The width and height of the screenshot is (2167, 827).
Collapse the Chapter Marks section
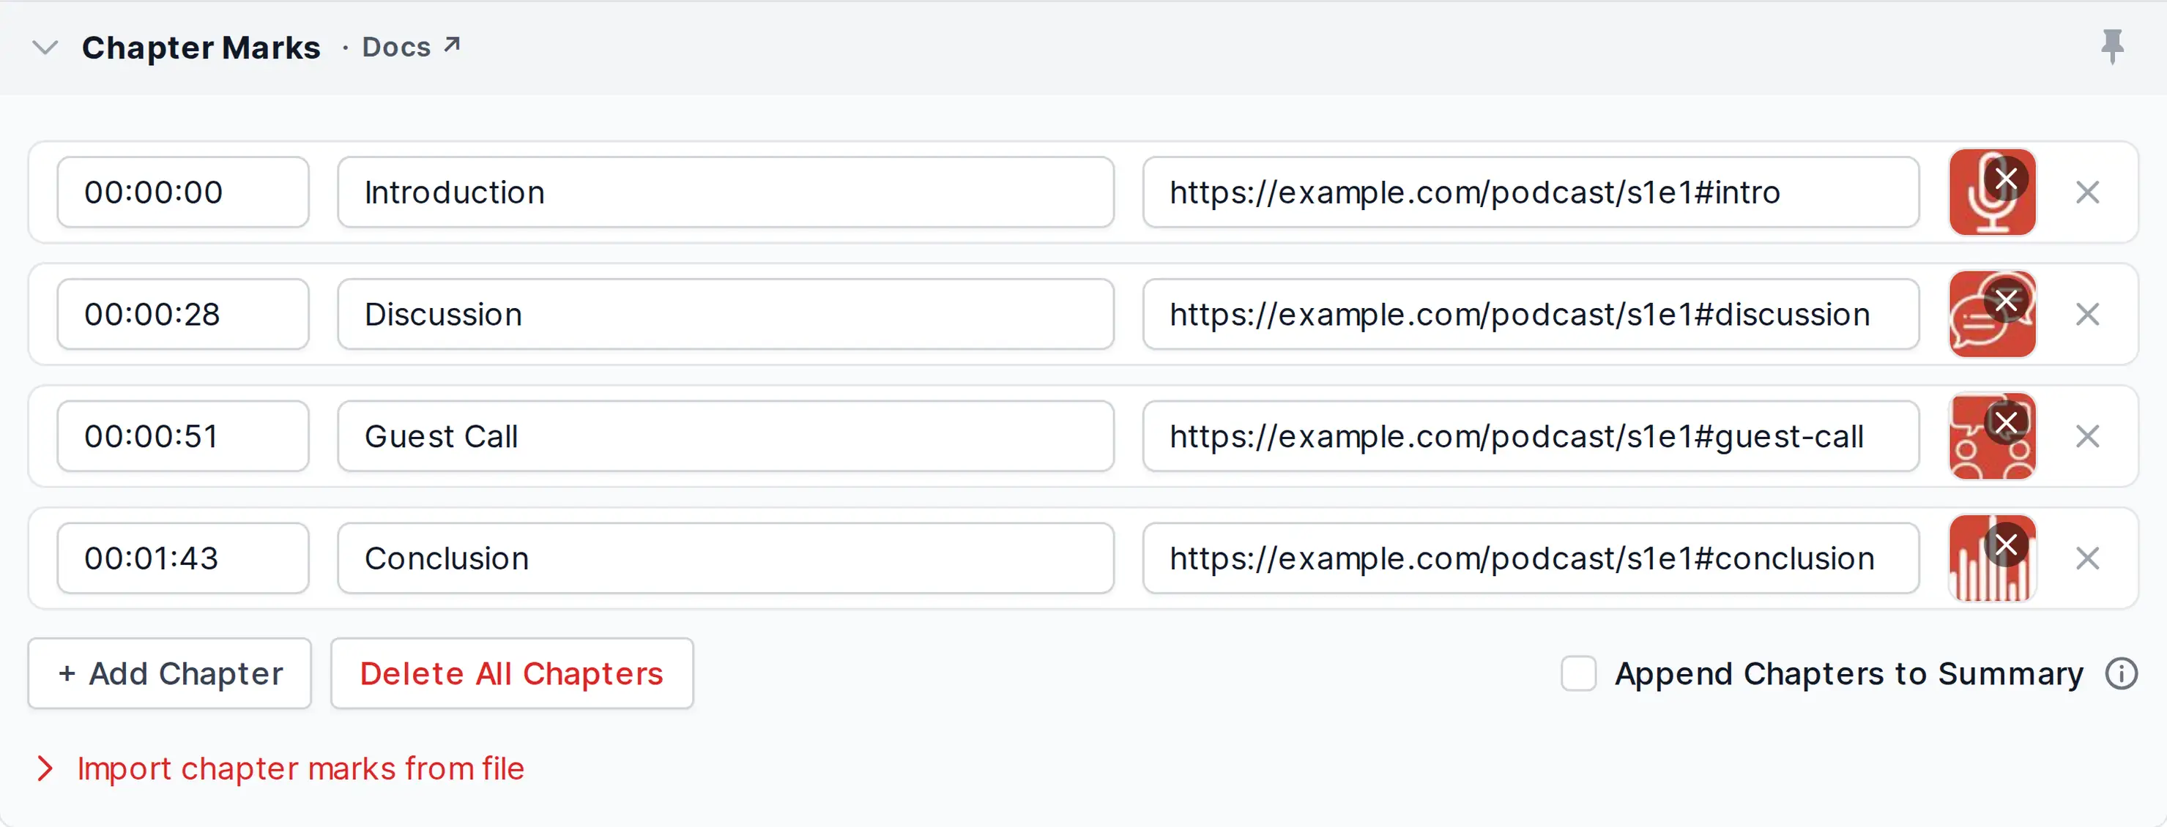point(45,47)
